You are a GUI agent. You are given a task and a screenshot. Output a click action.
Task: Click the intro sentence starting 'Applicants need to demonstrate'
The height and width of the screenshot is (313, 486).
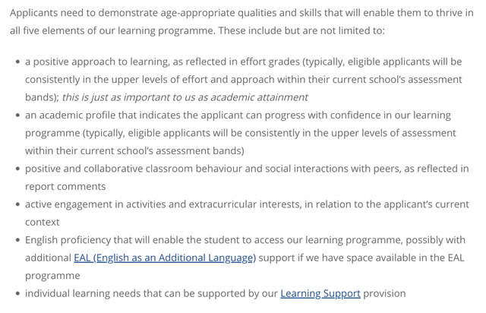[241, 22]
